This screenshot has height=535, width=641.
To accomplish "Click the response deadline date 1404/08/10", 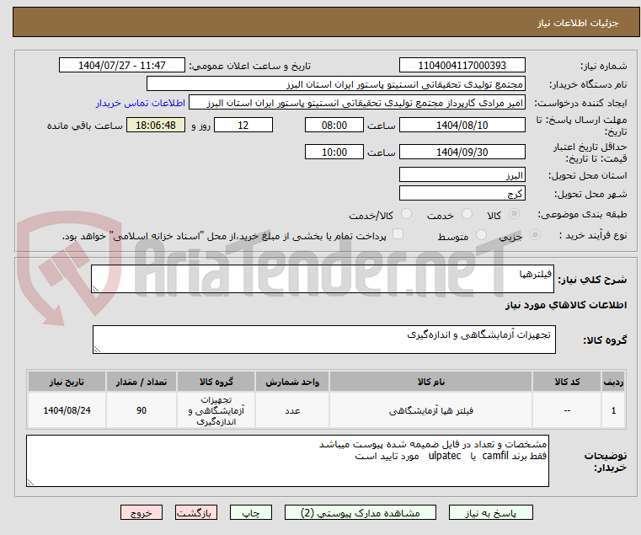I will pos(462,126).
